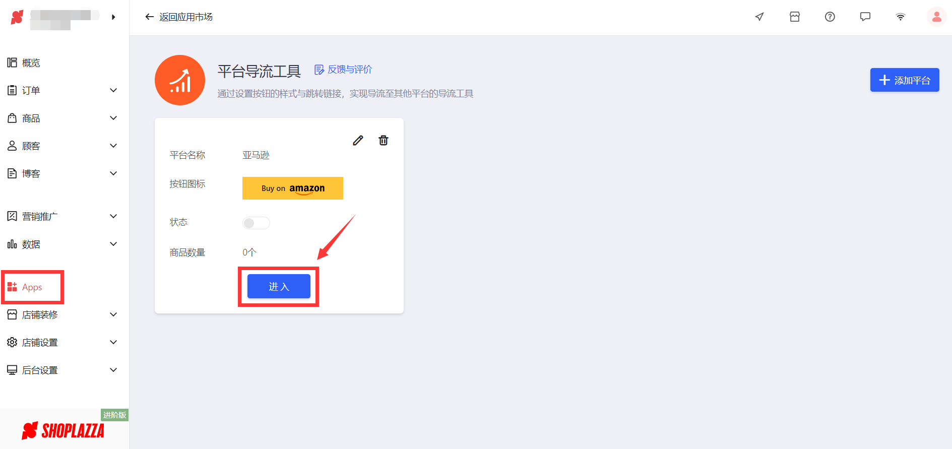Click the pencil edit icon on Amazon card
The height and width of the screenshot is (449, 952).
(358, 141)
